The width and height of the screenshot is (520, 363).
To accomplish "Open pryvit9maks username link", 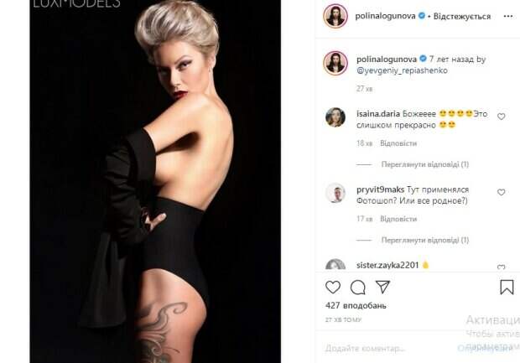I will point(380,189).
